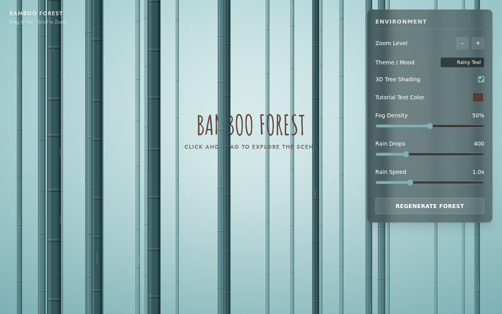Open the Tutorial Text Color swatch
Screen dimensions: 502x314
pos(478,97)
